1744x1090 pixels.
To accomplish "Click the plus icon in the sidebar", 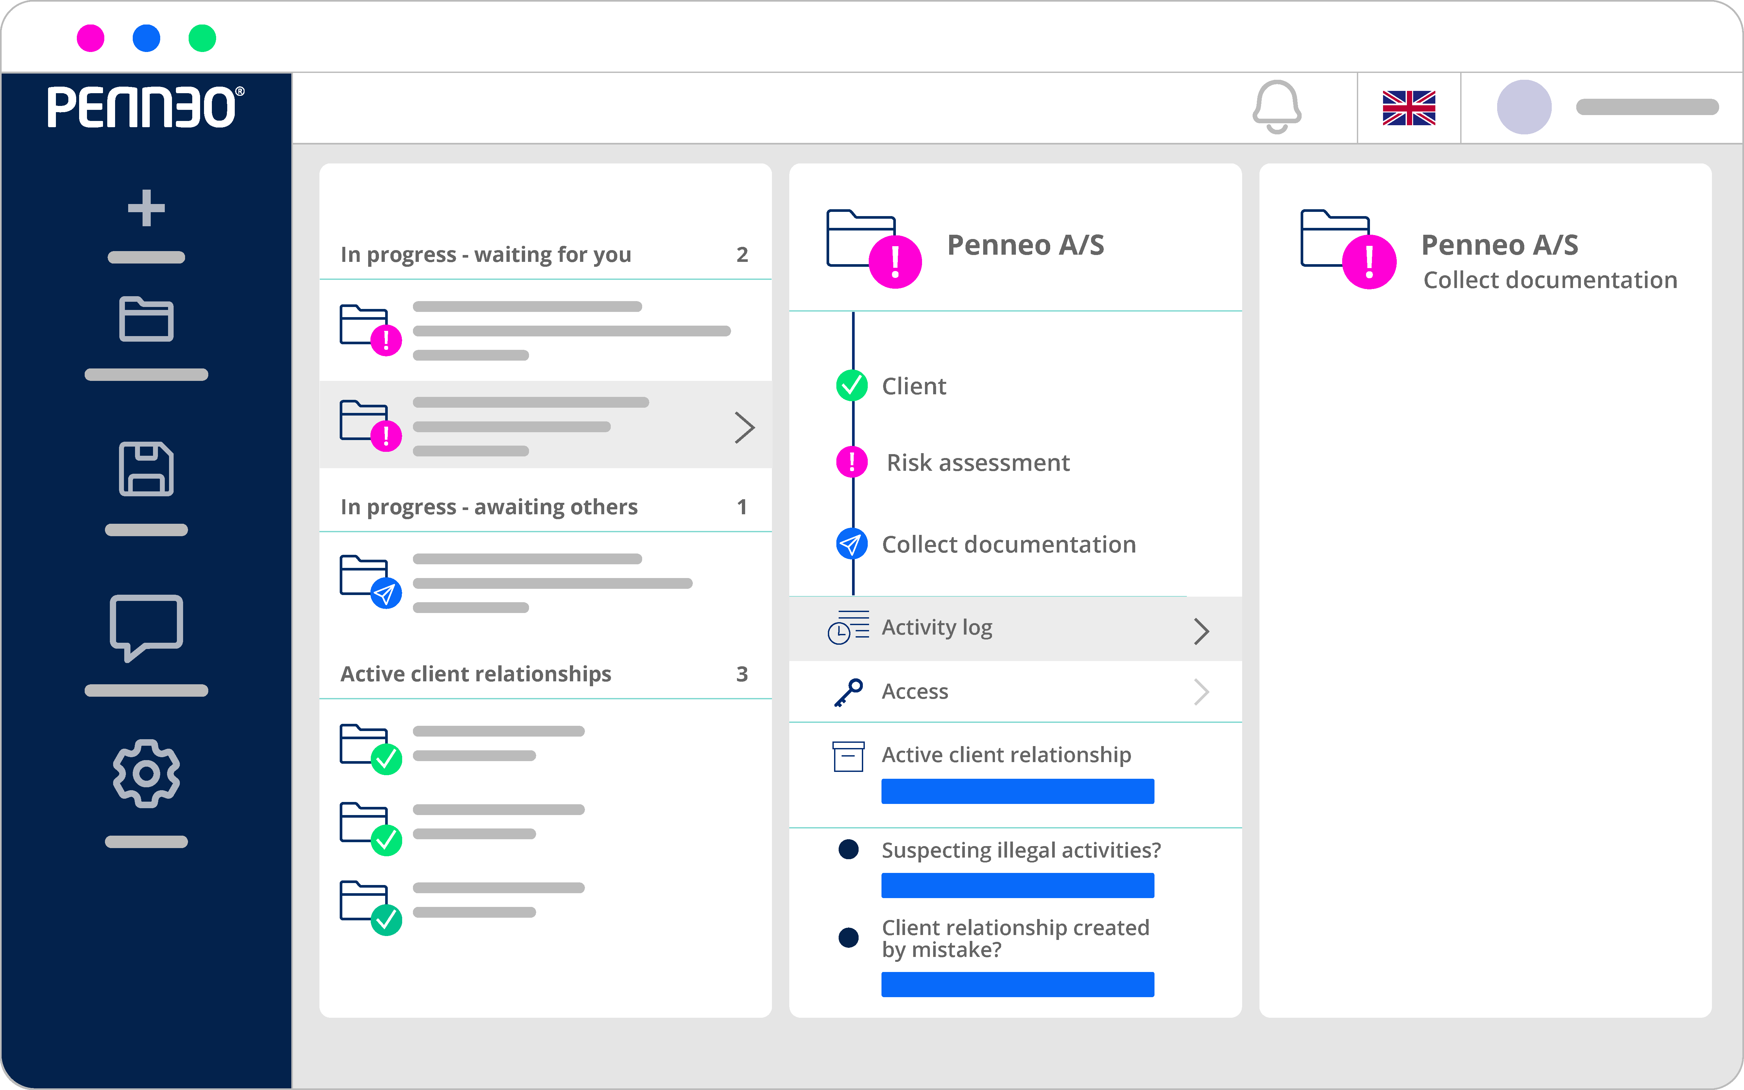I will (146, 208).
